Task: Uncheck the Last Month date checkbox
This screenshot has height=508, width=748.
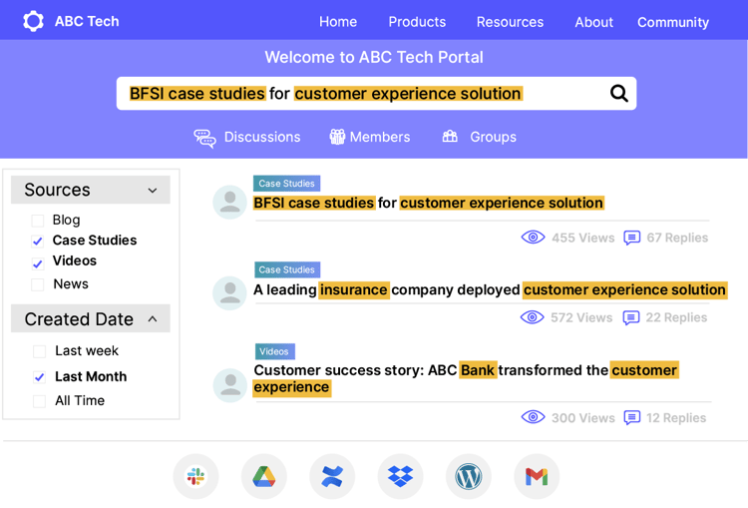Action: [39, 377]
